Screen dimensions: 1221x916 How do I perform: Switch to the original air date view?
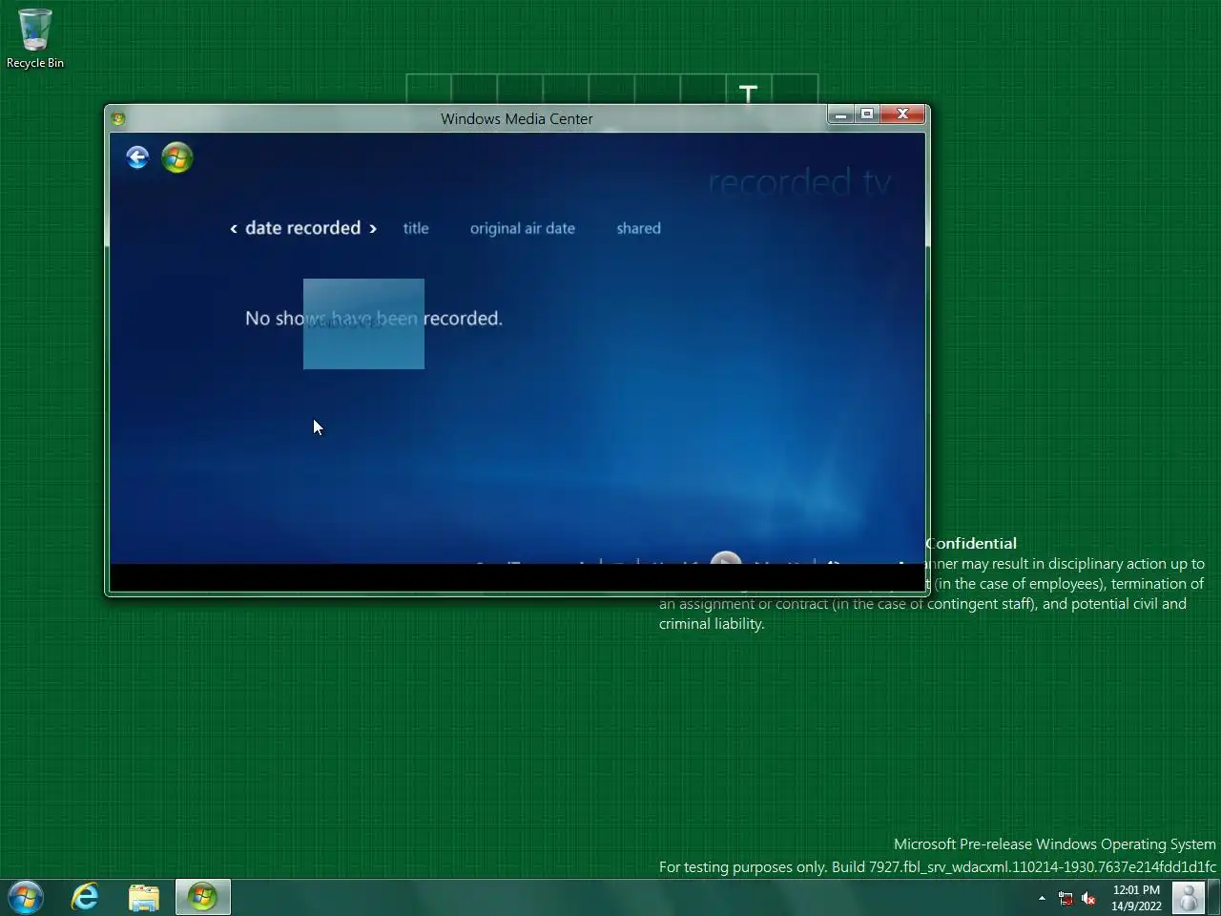coord(523,228)
